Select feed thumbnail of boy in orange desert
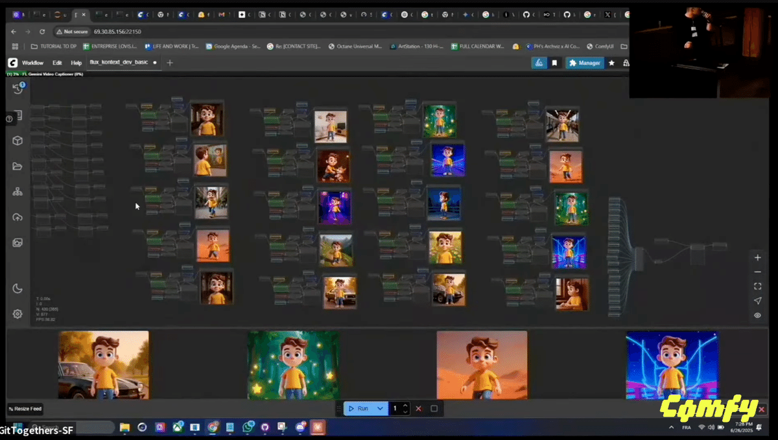The width and height of the screenshot is (778, 440). tap(482, 364)
